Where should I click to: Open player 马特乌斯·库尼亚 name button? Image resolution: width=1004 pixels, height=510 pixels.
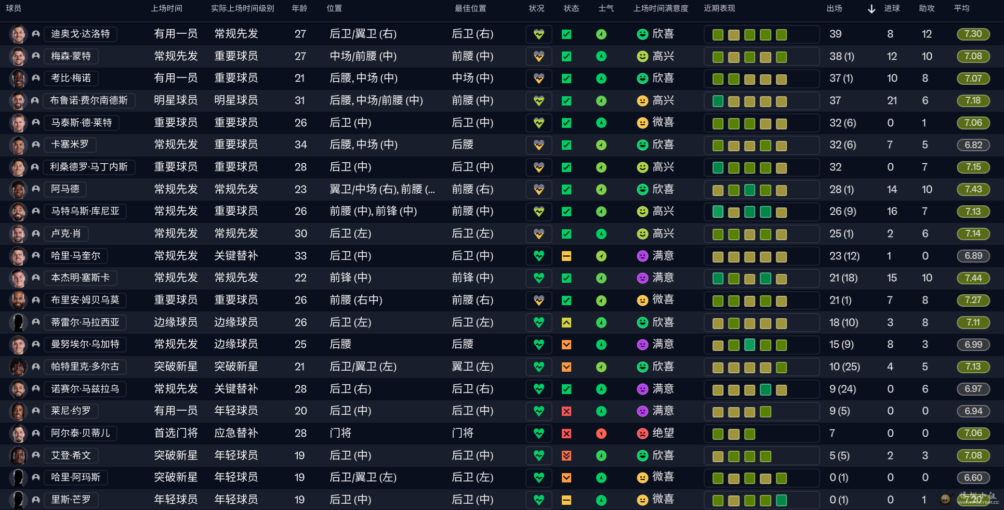(85, 211)
